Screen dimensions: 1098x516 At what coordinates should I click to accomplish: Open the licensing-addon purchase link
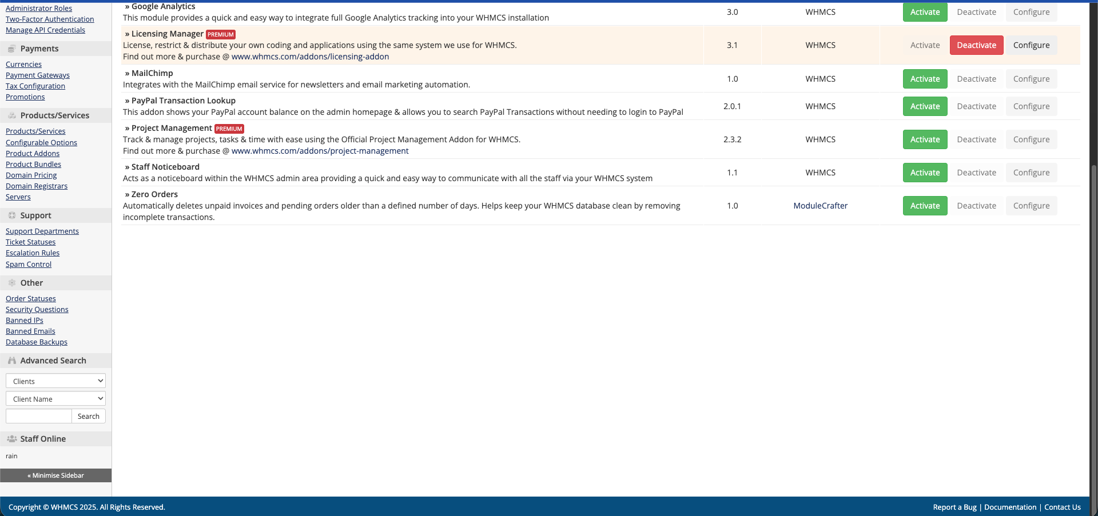pos(310,57)
